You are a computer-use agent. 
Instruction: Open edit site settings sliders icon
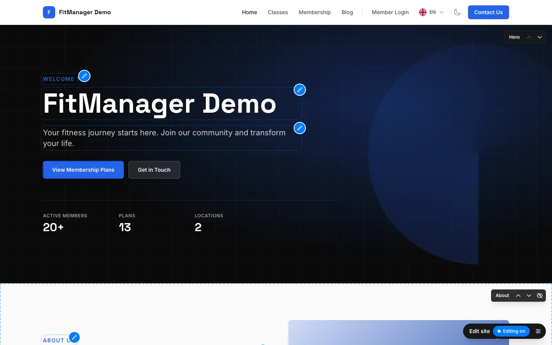click(538, 331)
